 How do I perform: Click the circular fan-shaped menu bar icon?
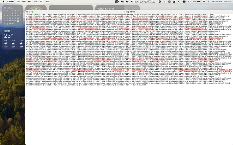pos(160,1)
